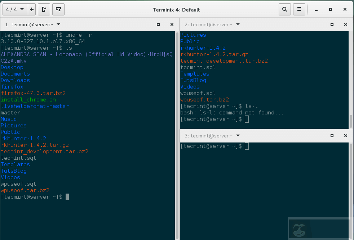
Task: Split the terminal downward
Action: (x=58, y=9)
